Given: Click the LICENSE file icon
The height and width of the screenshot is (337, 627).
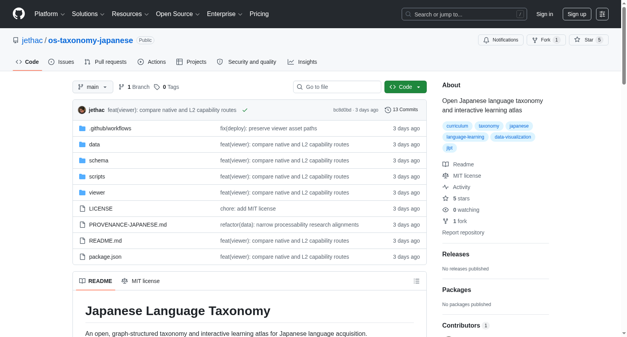Looking at the screenshot, I should point(82,209).
